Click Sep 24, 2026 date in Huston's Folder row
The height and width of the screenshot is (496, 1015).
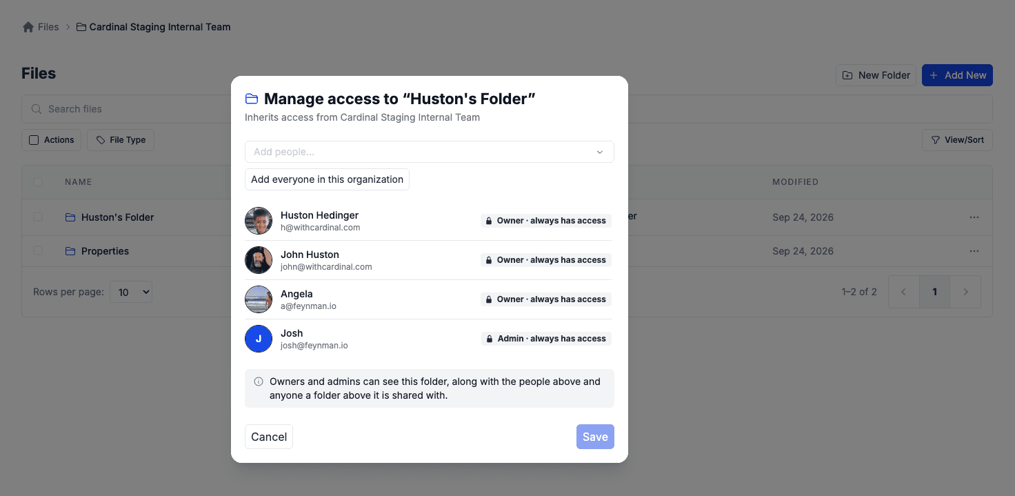click(x=803, y=217)
